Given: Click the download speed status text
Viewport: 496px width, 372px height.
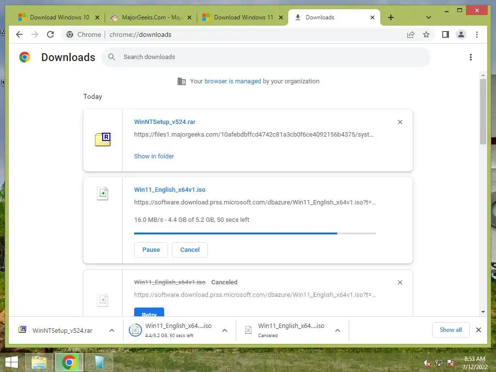Looking at the screenshot, I should tap(191, 219).
